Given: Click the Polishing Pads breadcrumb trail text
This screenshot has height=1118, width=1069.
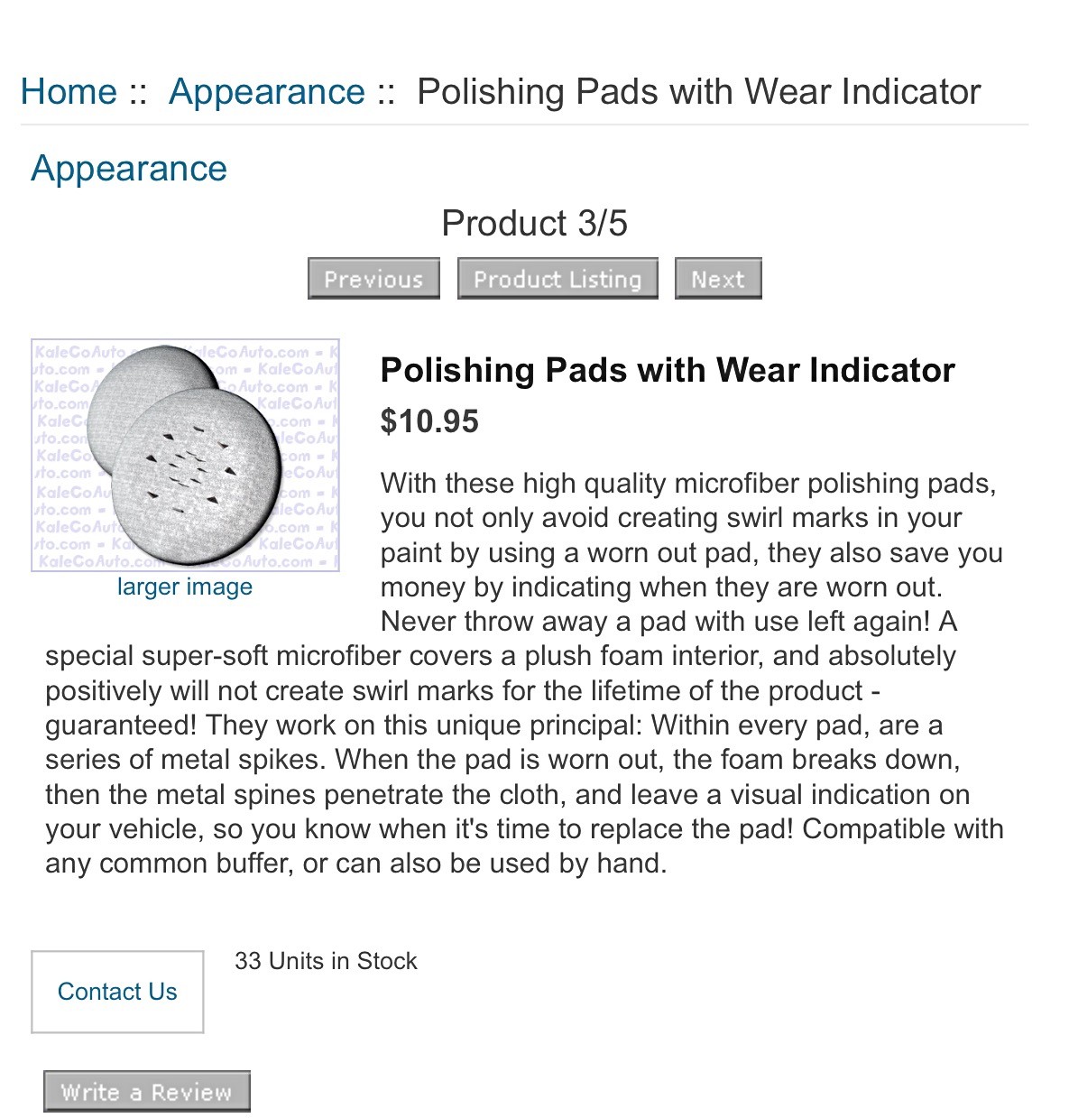Looking at the screenshot, I should tap(698, 92).
